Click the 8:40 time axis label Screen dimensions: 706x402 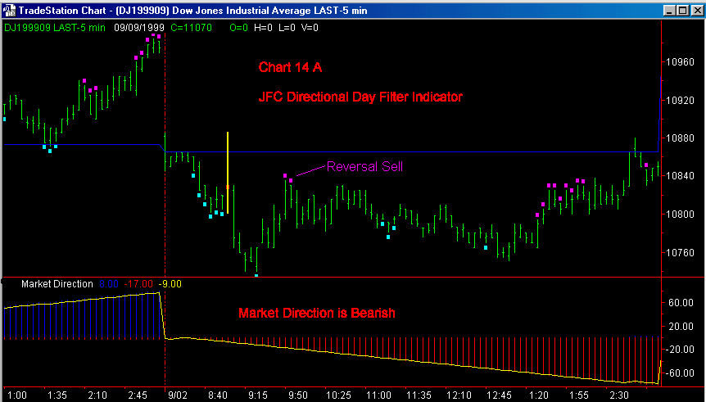218,395
